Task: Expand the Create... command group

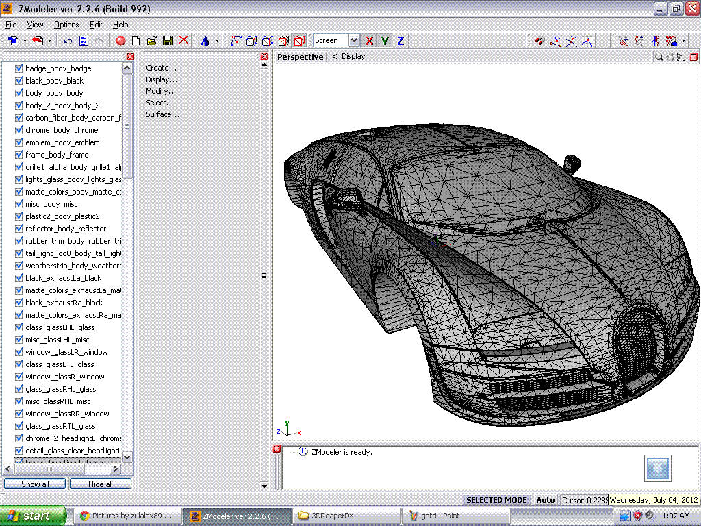Action: (161, 68)
